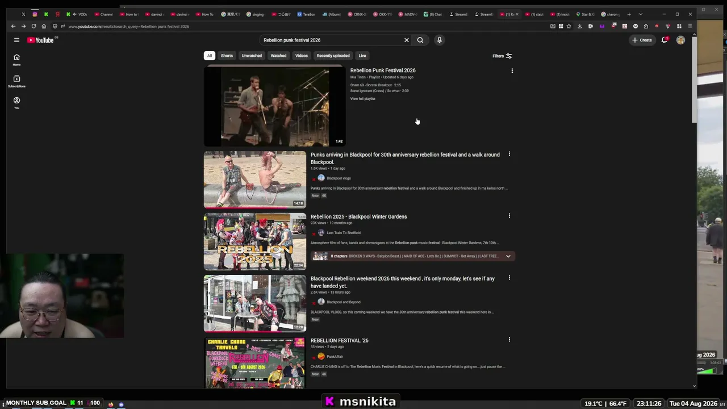Open REBELLION FESTIVAL '26 video title
Viewport: 727px width, 409px height.
(339, 340)
